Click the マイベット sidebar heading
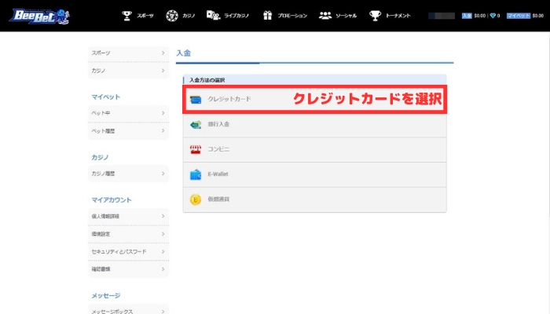Screen dimensions: 550x314 click(x=106, y=97)
